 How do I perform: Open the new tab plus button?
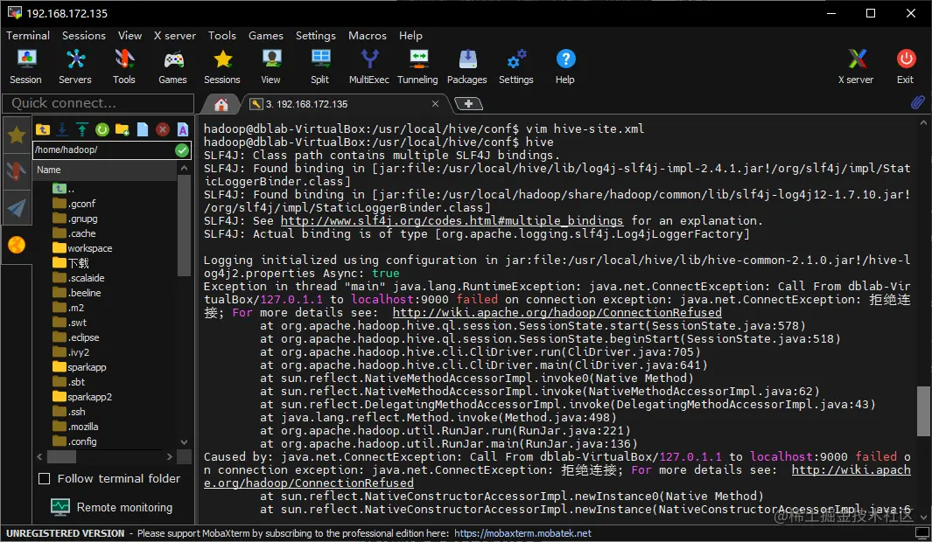coord(468,104)
